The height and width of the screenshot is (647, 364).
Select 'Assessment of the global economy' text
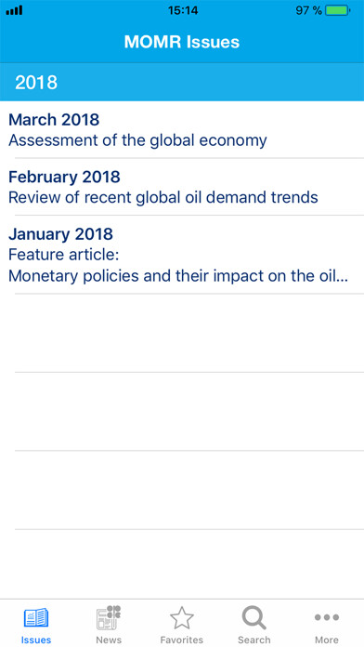[137, 140]
